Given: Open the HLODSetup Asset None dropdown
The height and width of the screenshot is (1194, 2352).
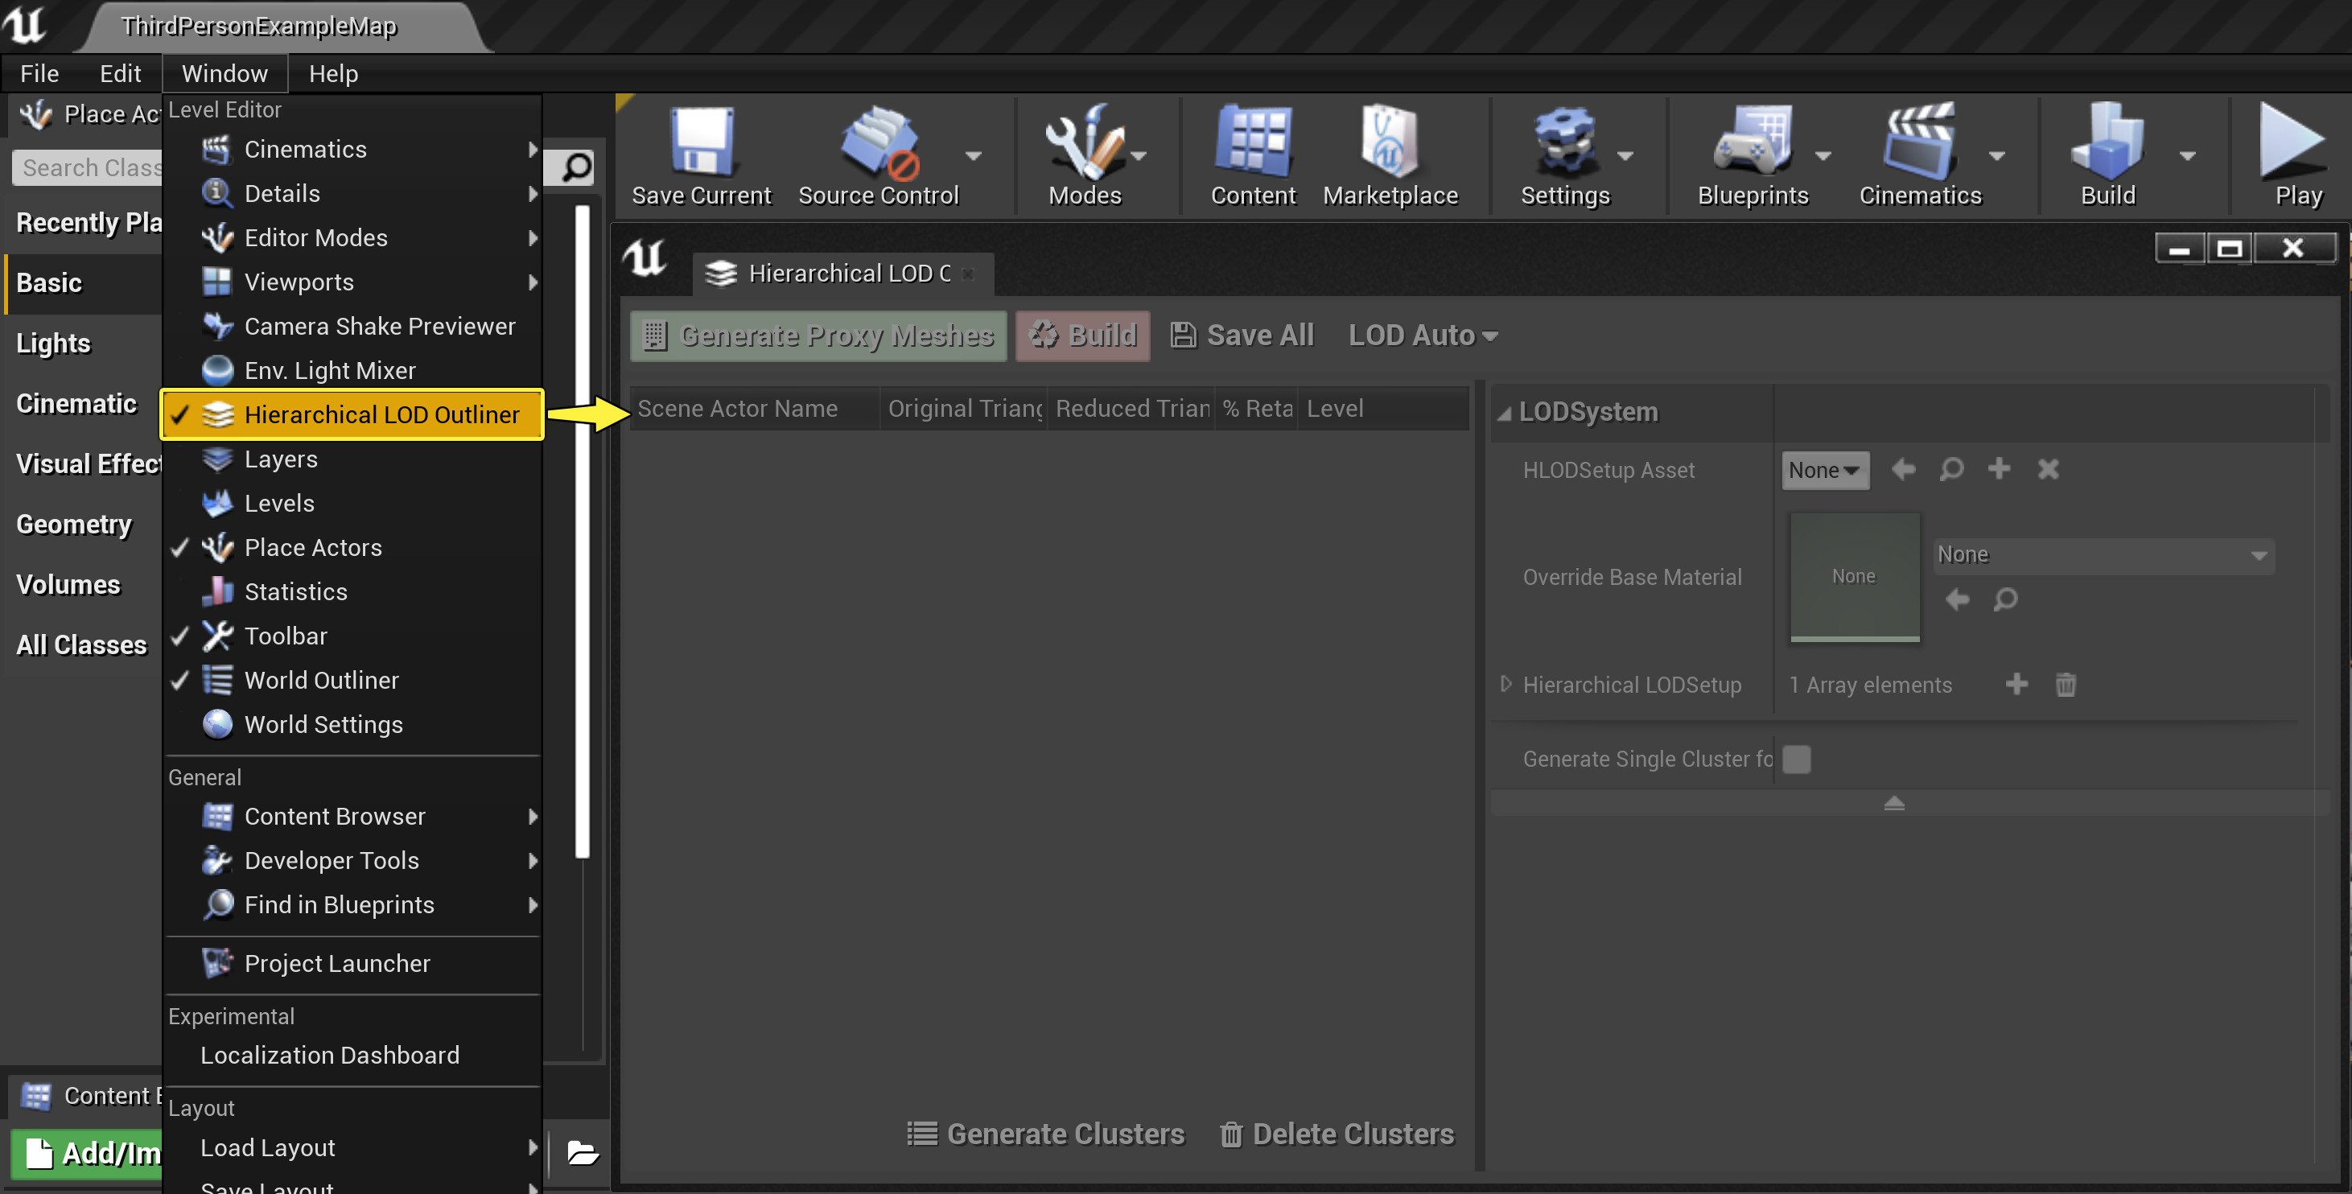Looking at the screenshot, I should [1824, 469].
